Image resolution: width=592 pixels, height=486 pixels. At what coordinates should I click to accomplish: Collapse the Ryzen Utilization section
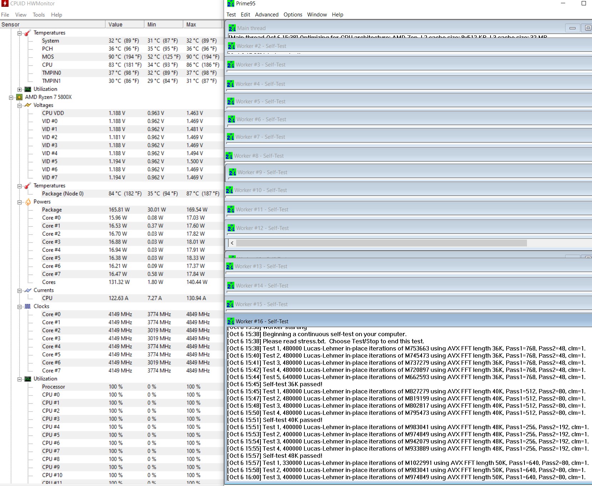tap(20, 379)
